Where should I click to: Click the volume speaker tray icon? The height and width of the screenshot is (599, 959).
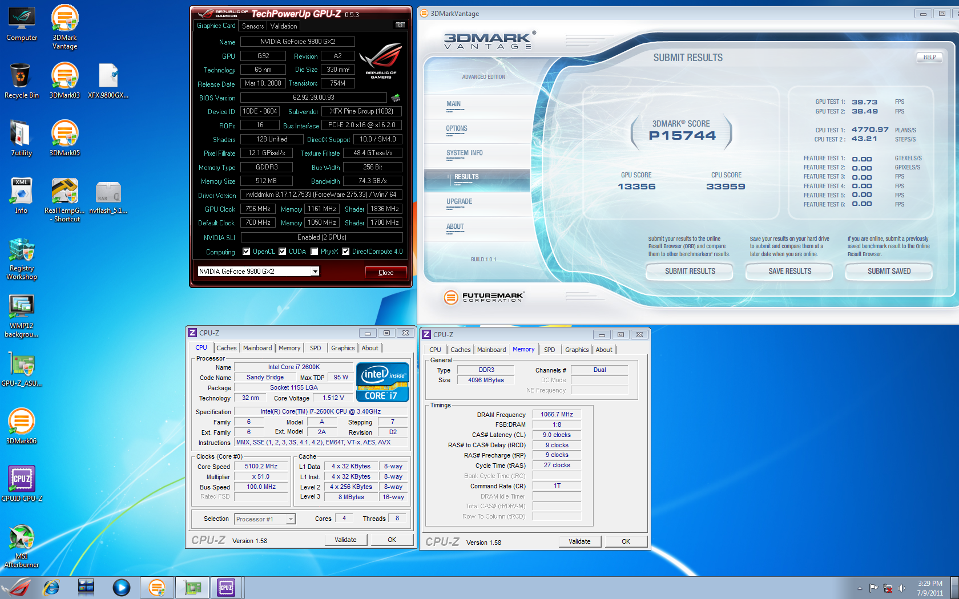point(902,588)
